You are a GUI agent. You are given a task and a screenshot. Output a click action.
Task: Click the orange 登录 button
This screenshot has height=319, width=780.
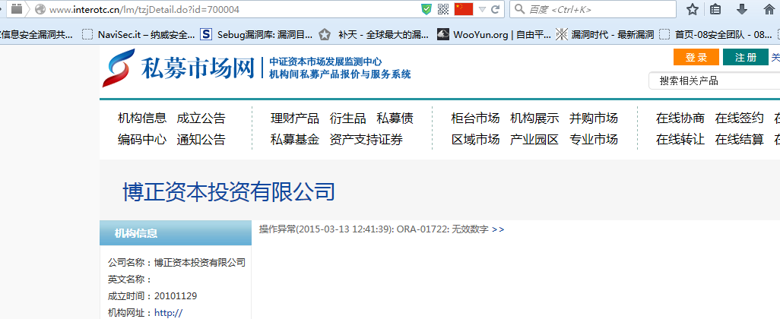pos(696,57)
